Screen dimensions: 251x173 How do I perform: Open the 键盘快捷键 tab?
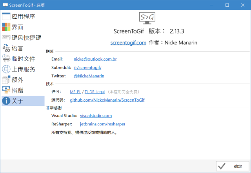pyautogui.click(x=23, y=37)
